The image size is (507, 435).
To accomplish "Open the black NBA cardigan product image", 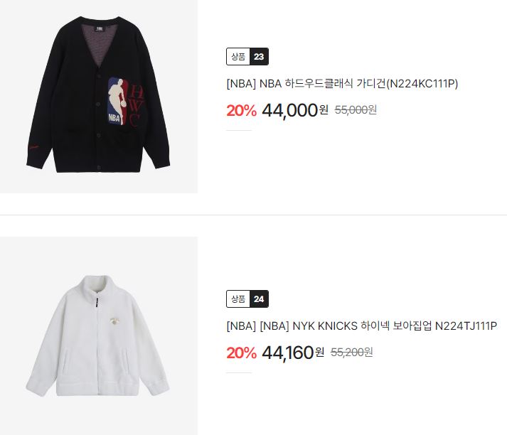I will coord(99,96).
